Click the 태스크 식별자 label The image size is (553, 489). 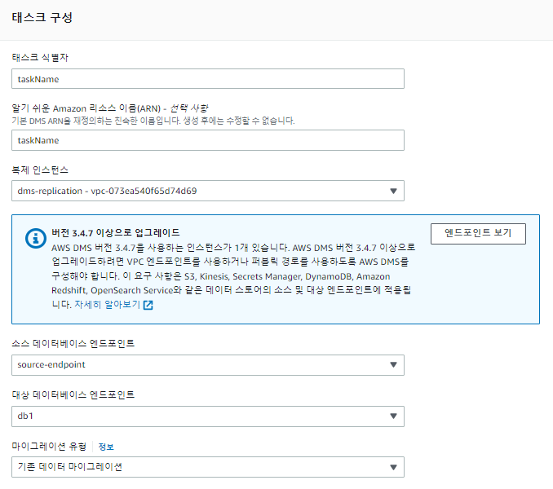pyautogui.click(x=40, y=57)
